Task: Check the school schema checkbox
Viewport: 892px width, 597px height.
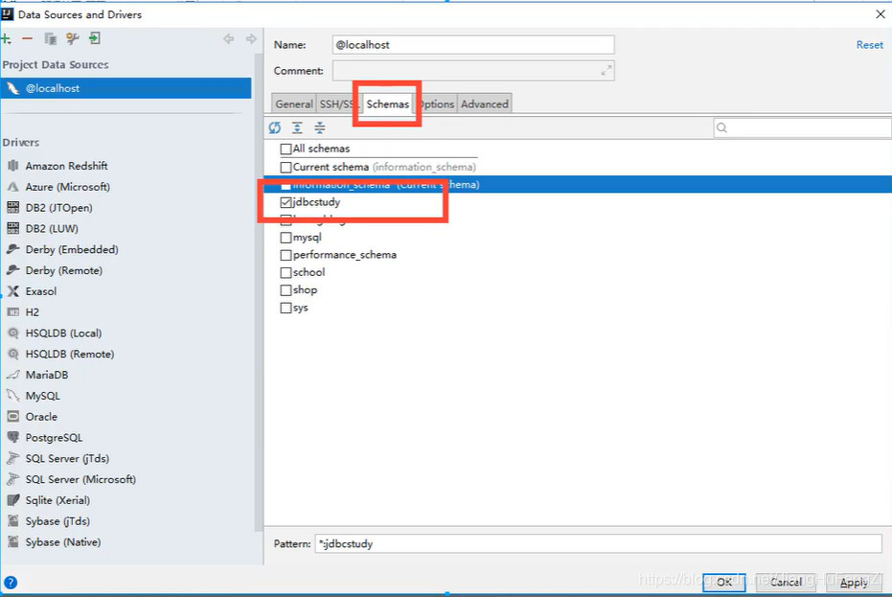Action: [286, 272]
